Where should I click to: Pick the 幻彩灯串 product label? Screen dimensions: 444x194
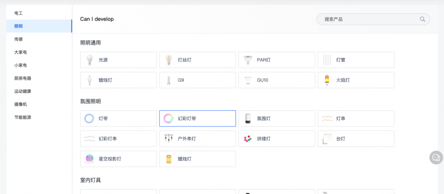[x=108, y=139]
